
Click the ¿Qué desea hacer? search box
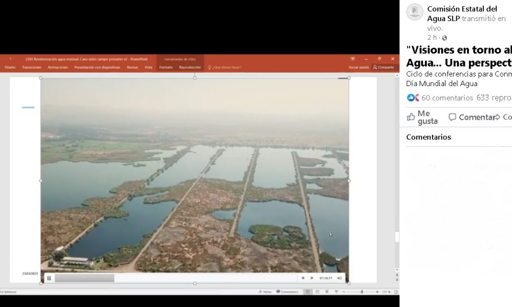pyautogui.click(x=225, y=68)
